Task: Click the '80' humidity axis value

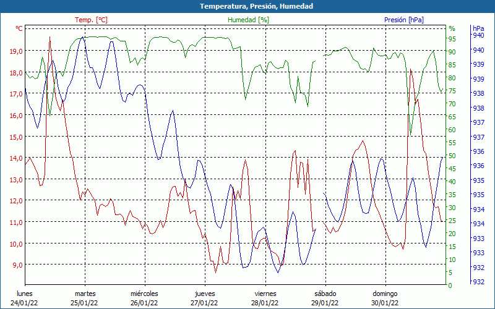Action: [x=452, y=78]
